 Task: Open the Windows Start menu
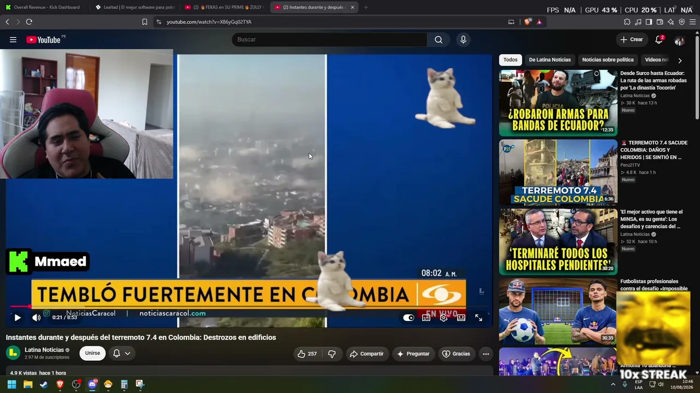click(x=11, y=384)
